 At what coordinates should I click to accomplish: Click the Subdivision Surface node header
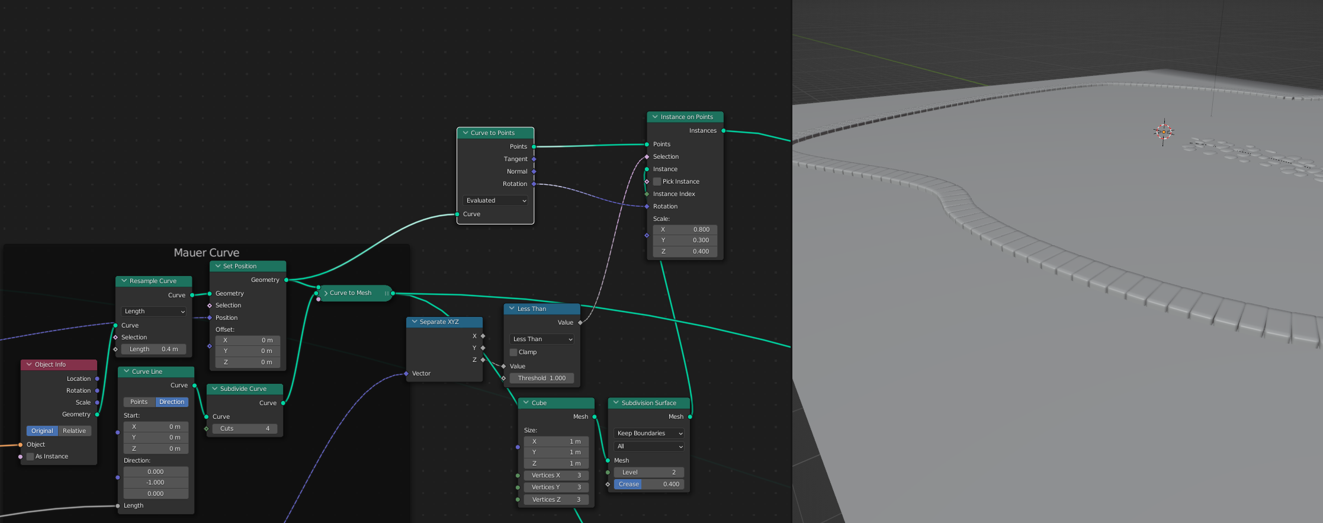[648, 403]
